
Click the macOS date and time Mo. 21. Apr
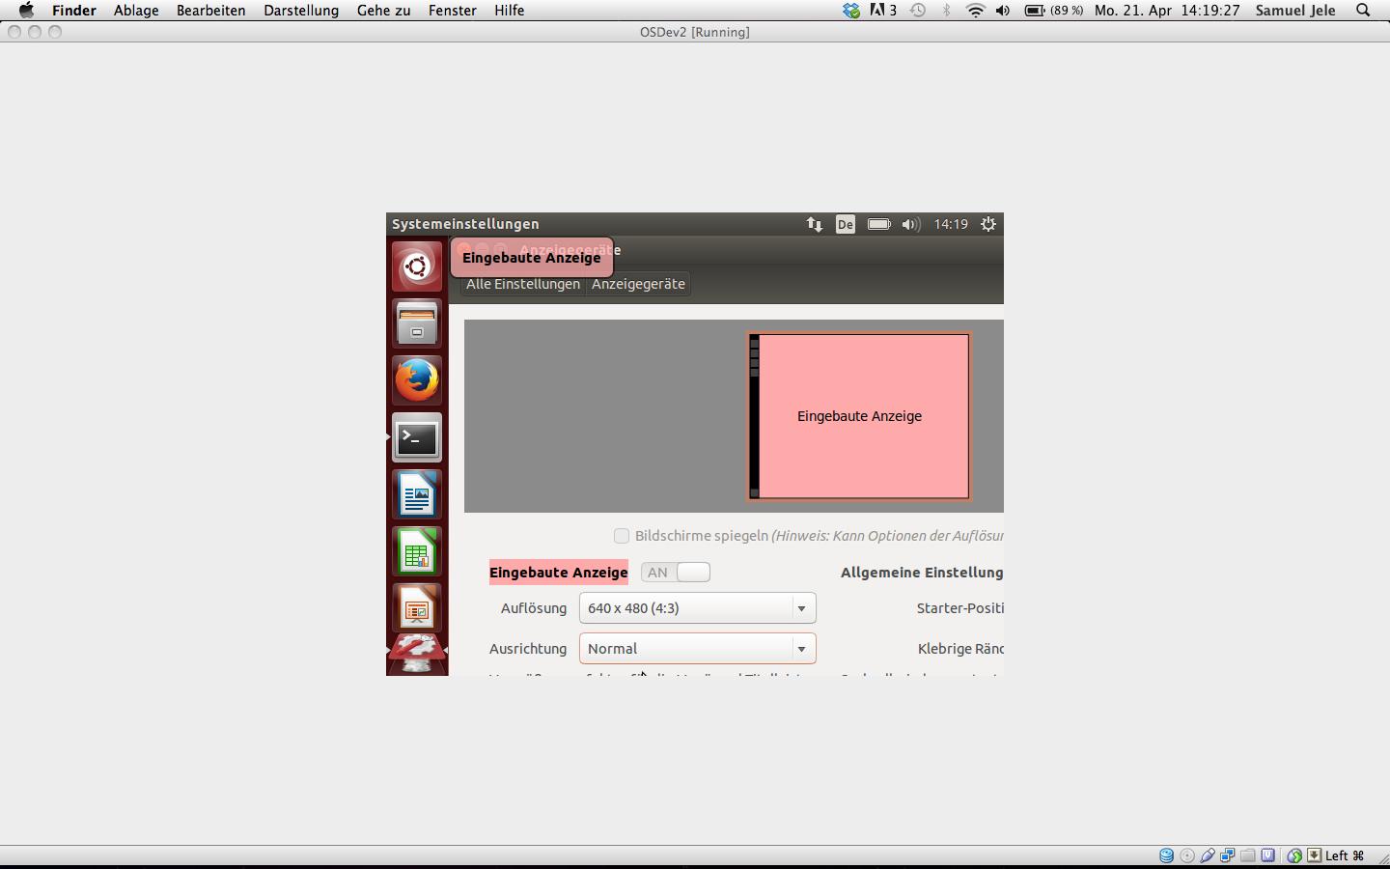click(x=1167, y=11)
